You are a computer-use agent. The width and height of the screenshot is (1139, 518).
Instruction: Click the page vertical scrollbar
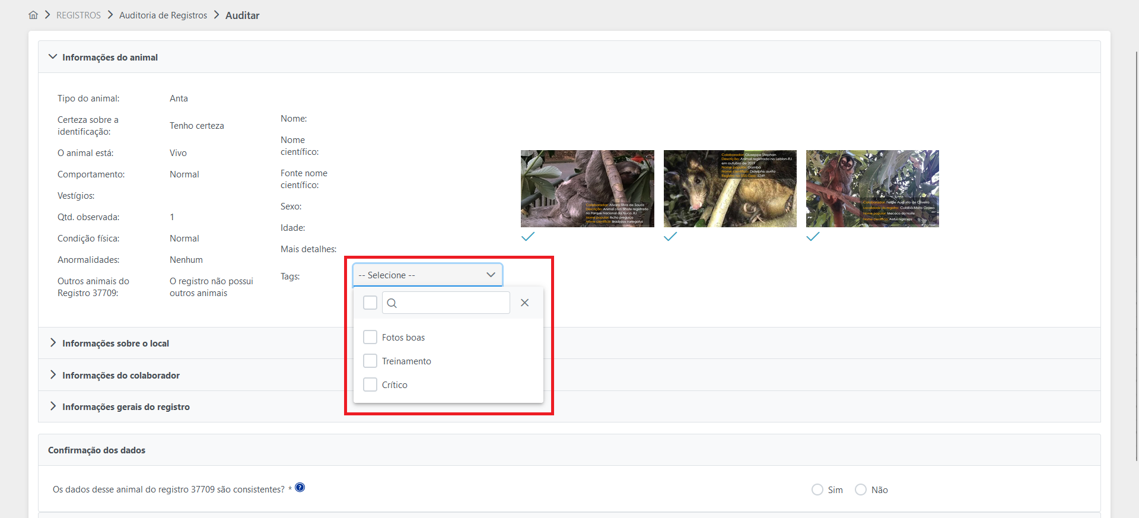(x=1137, y=255)
